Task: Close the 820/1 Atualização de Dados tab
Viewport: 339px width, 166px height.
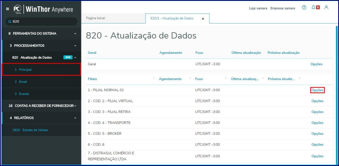Action: (203, 19)
